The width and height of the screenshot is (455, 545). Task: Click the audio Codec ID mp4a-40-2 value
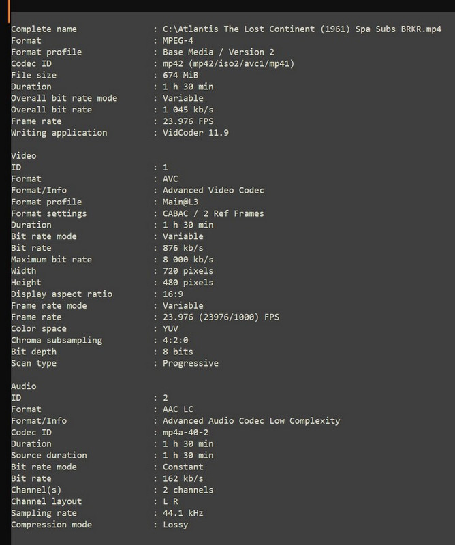[186, 432]
